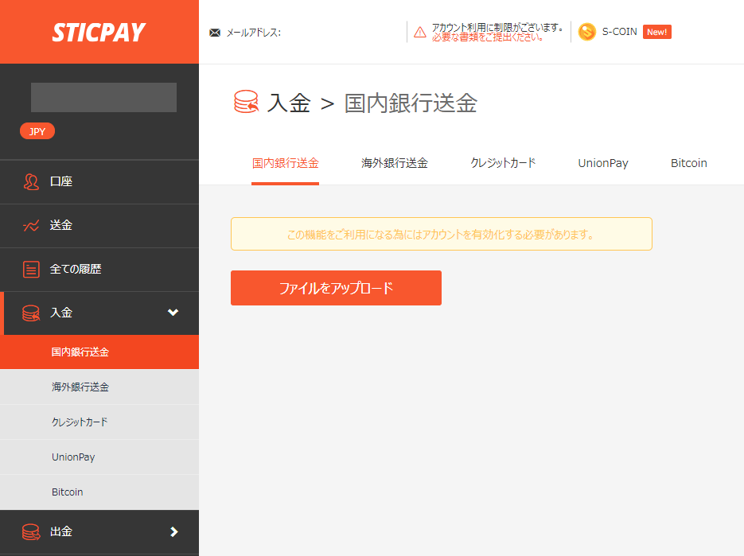Switch to the UnionPay tab
Viewport: 744px width, 556px height.
tap(603, 163)
